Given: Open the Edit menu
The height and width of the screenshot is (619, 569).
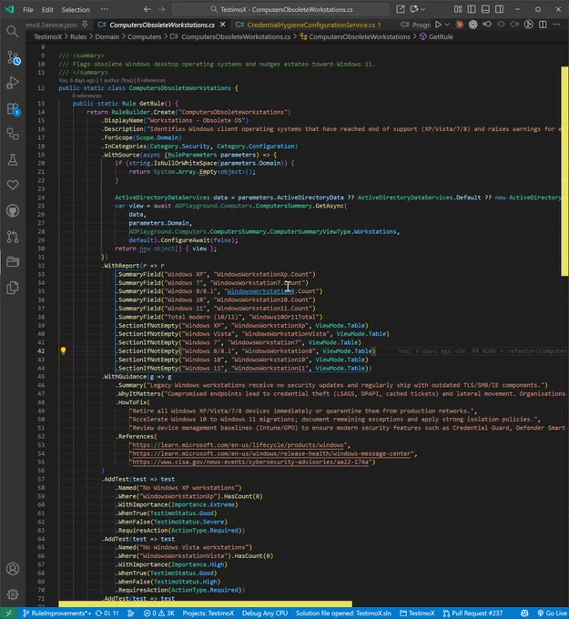Looking at the screenshot, I should coord(47,9).
